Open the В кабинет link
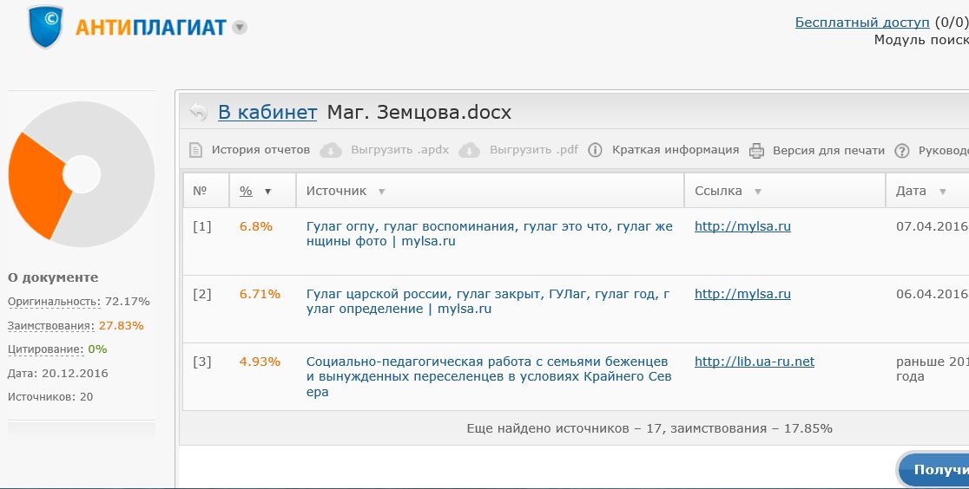 point(267,112)
